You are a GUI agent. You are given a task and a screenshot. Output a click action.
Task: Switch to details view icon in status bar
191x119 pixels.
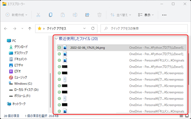pyautogui.click(x=181, y=116)
